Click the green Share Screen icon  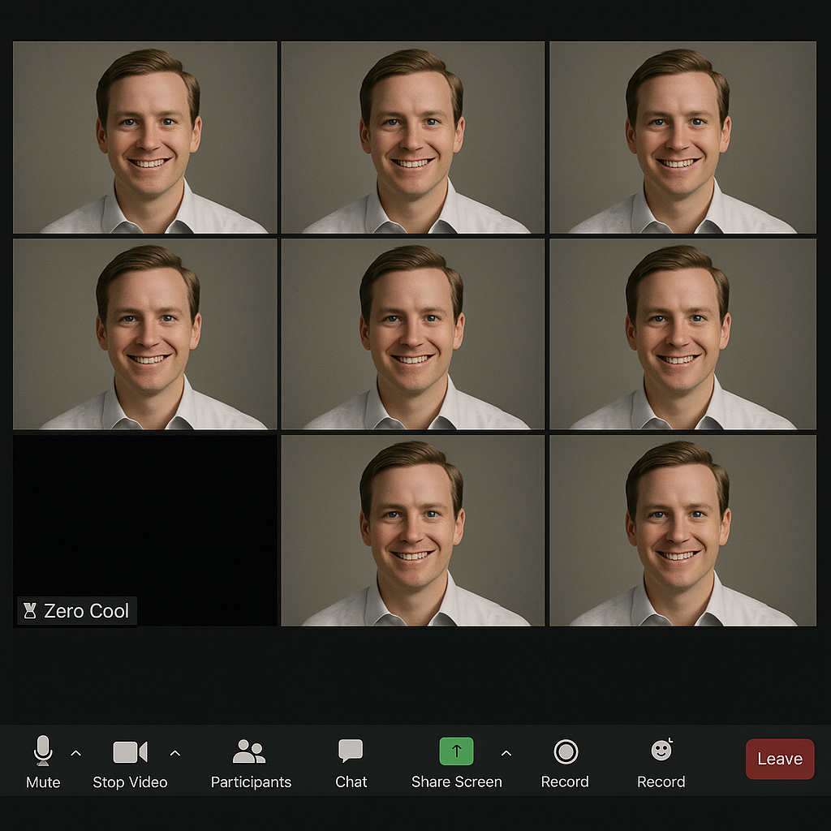(x=456, y=751)
